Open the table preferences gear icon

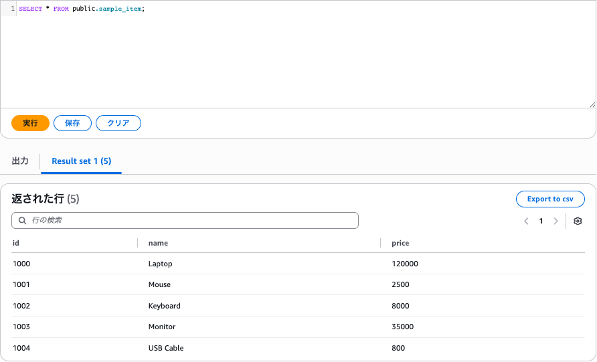[578, 221]
